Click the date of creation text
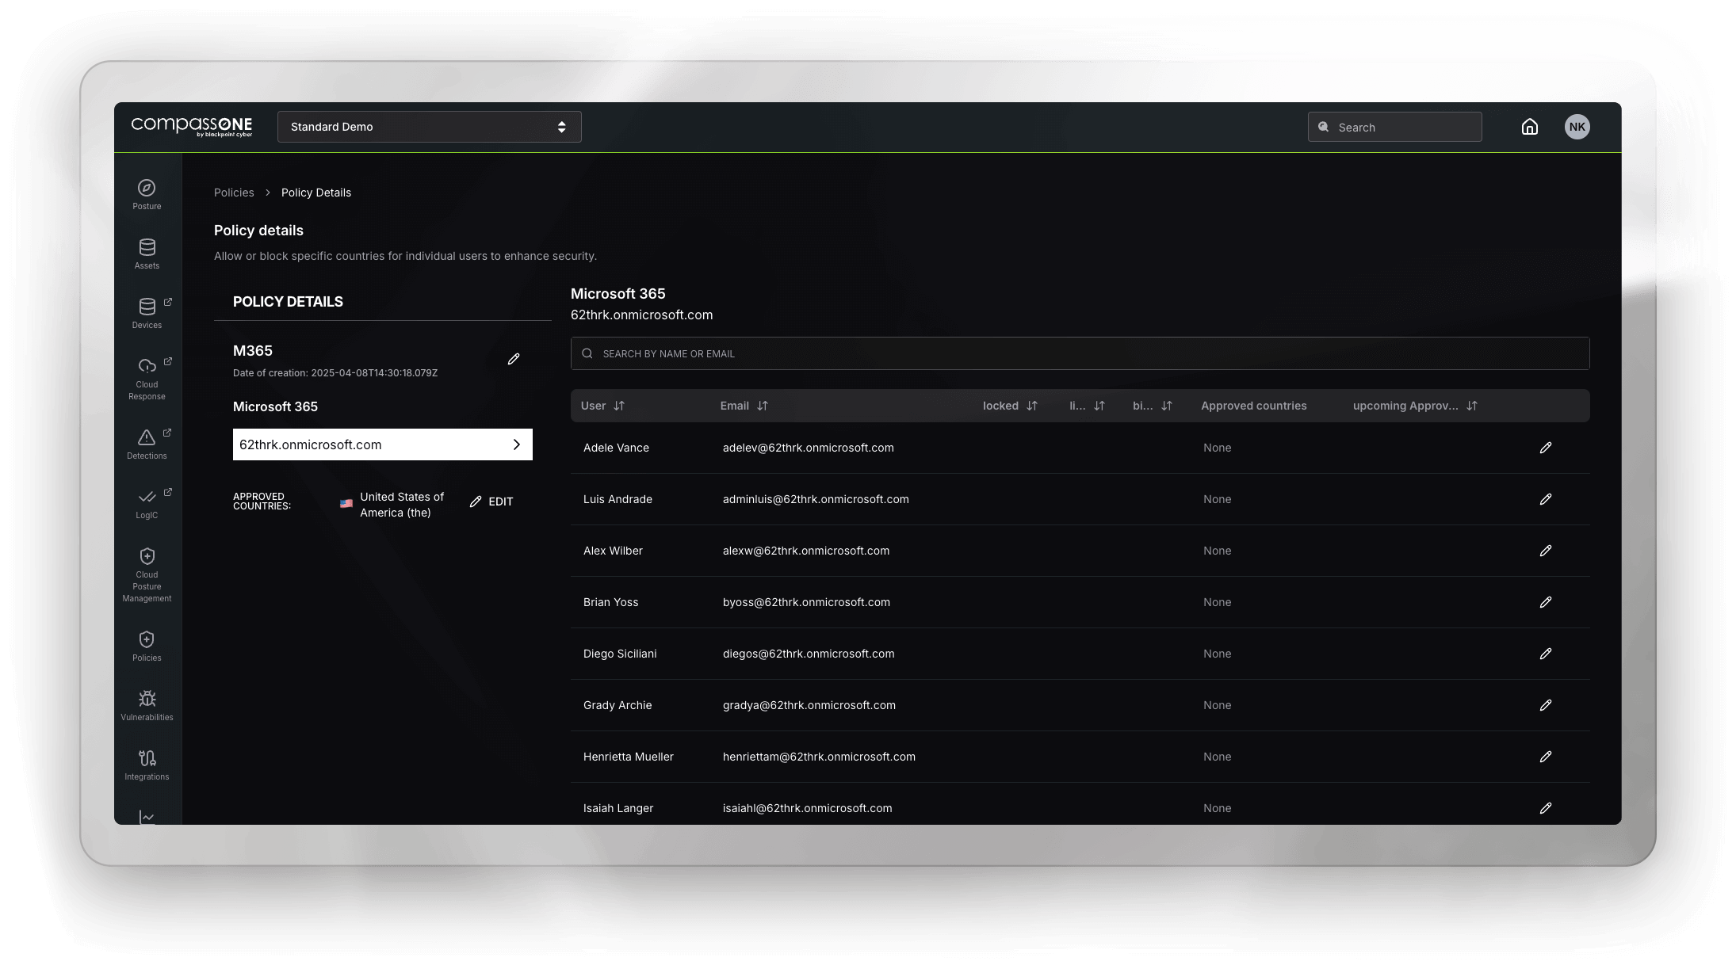Image resolution: width=1736 pixels, height=965 pixels. 335,373
